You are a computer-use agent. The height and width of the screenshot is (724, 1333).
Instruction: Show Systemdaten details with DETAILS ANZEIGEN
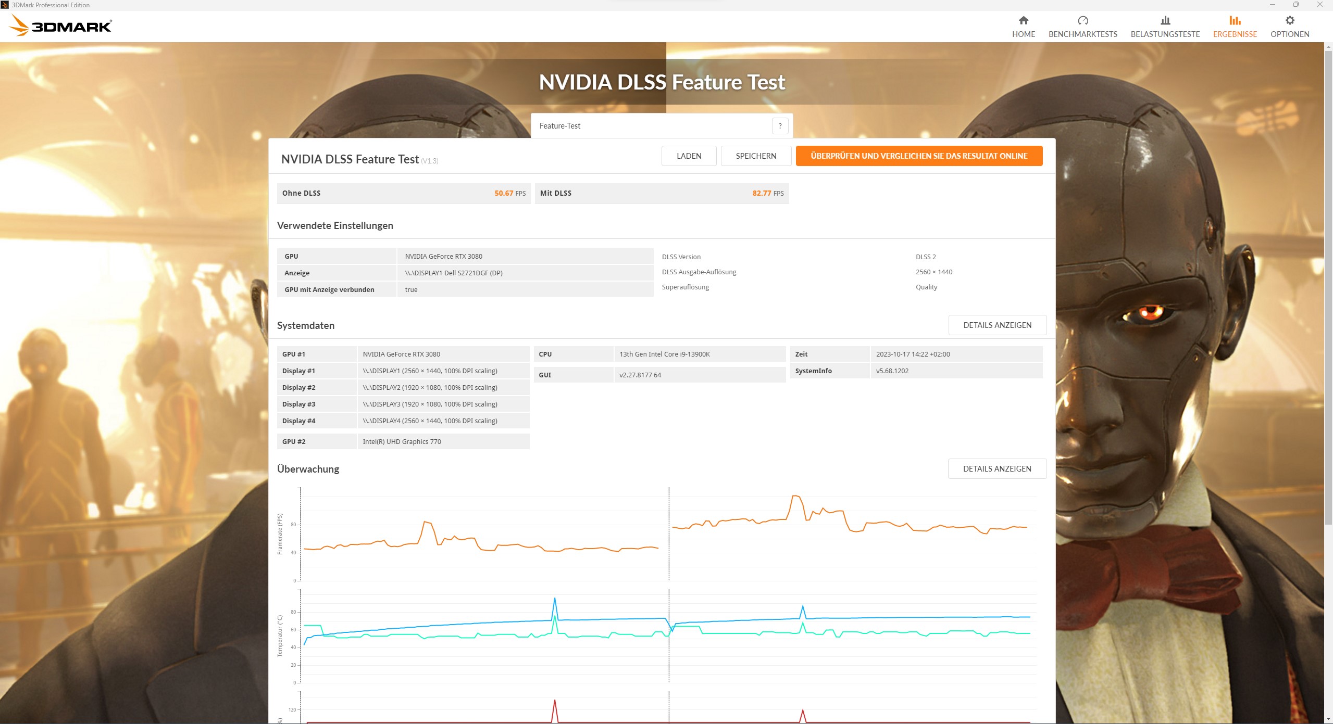pos(996,325)
